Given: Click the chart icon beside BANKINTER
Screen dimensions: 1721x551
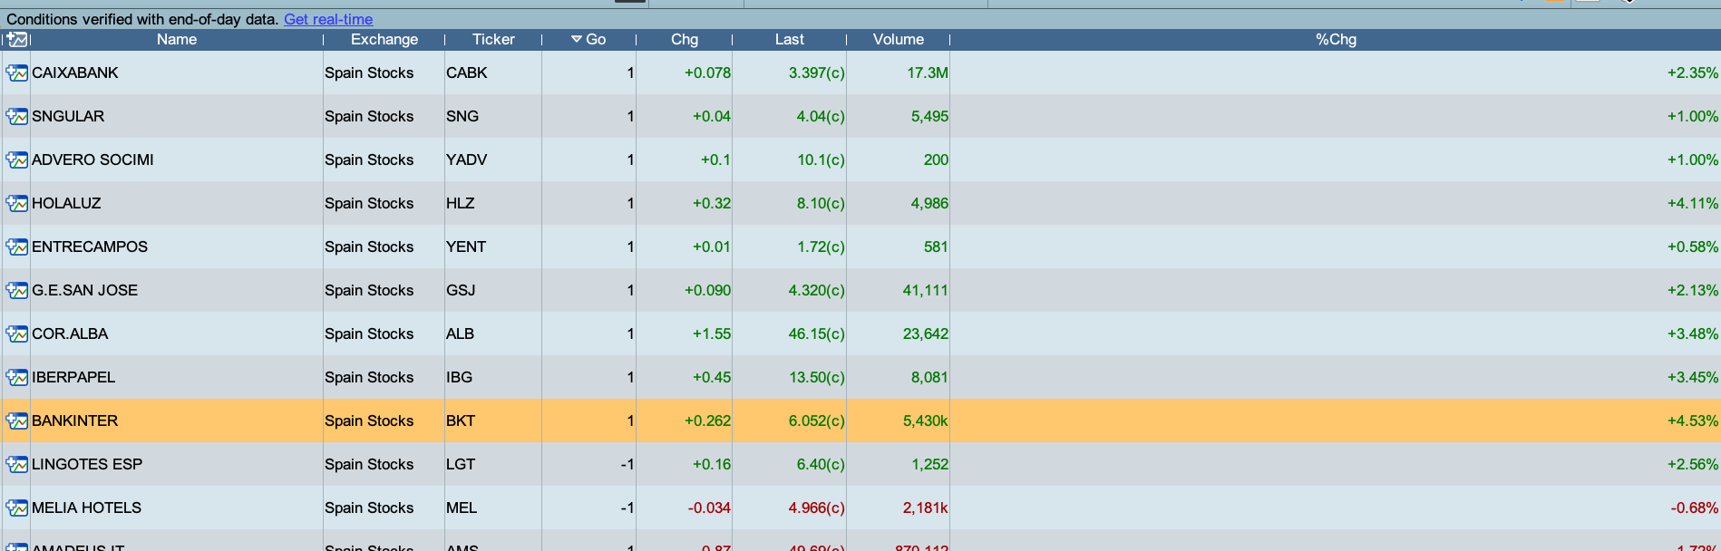Looking at the screenshot, I should (16, 420).
